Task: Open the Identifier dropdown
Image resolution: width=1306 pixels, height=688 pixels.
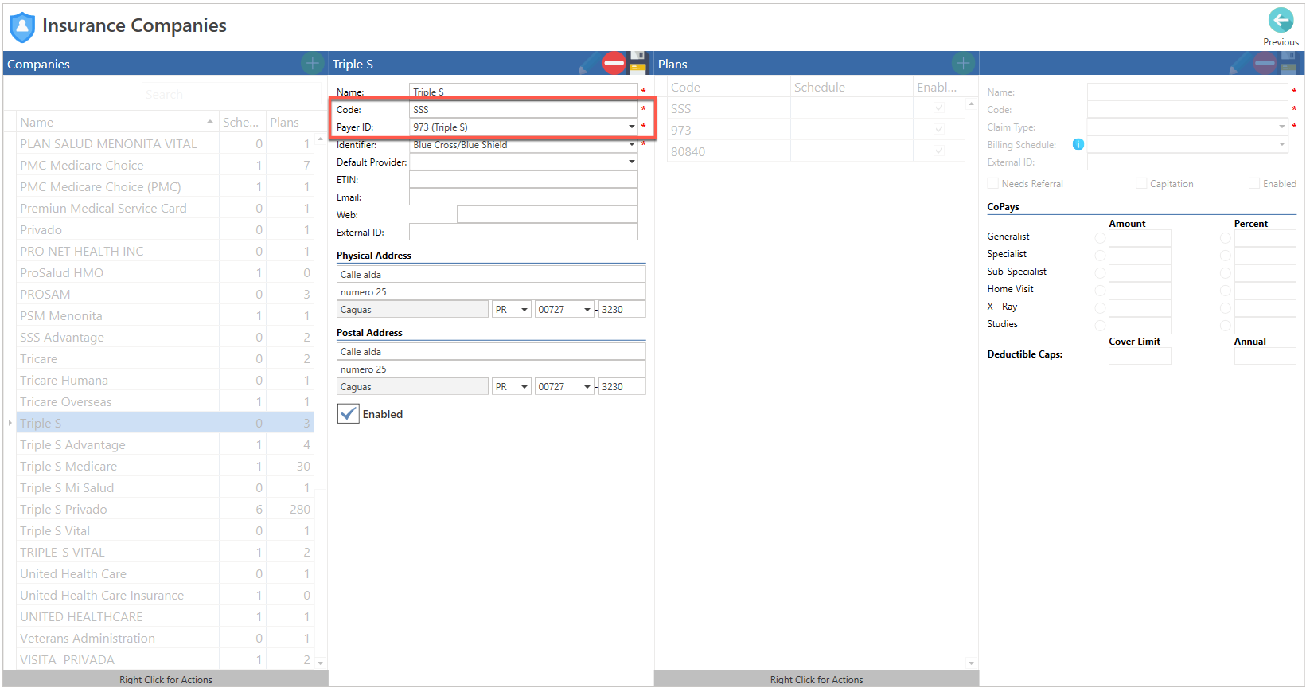Action: point(631,144)
